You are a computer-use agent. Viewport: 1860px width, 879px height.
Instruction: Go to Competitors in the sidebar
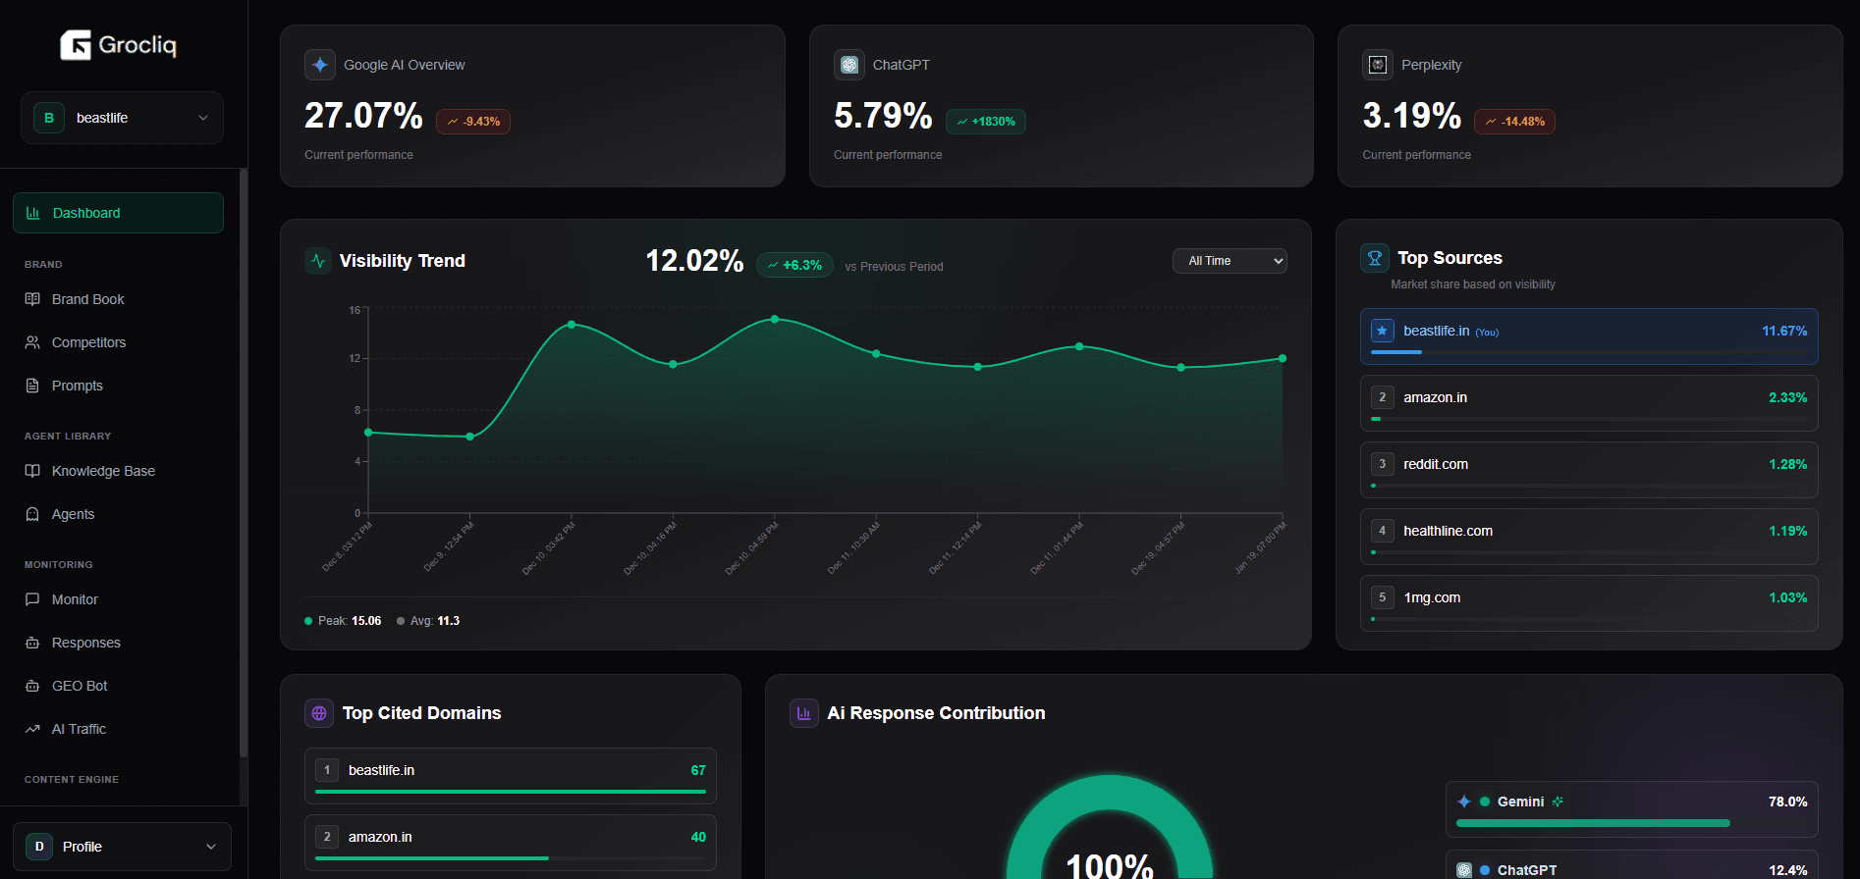pyautogui.click(x=88, y=342)
